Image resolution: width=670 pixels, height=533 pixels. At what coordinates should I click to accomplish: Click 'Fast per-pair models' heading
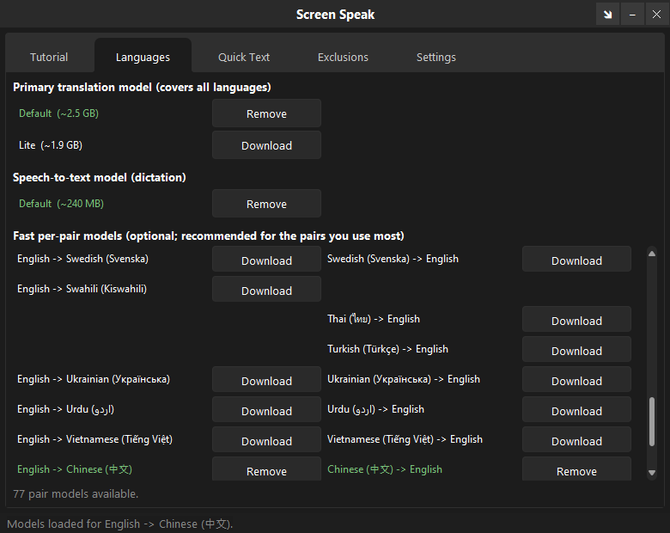pyautogui.click(x=209, y=236)
